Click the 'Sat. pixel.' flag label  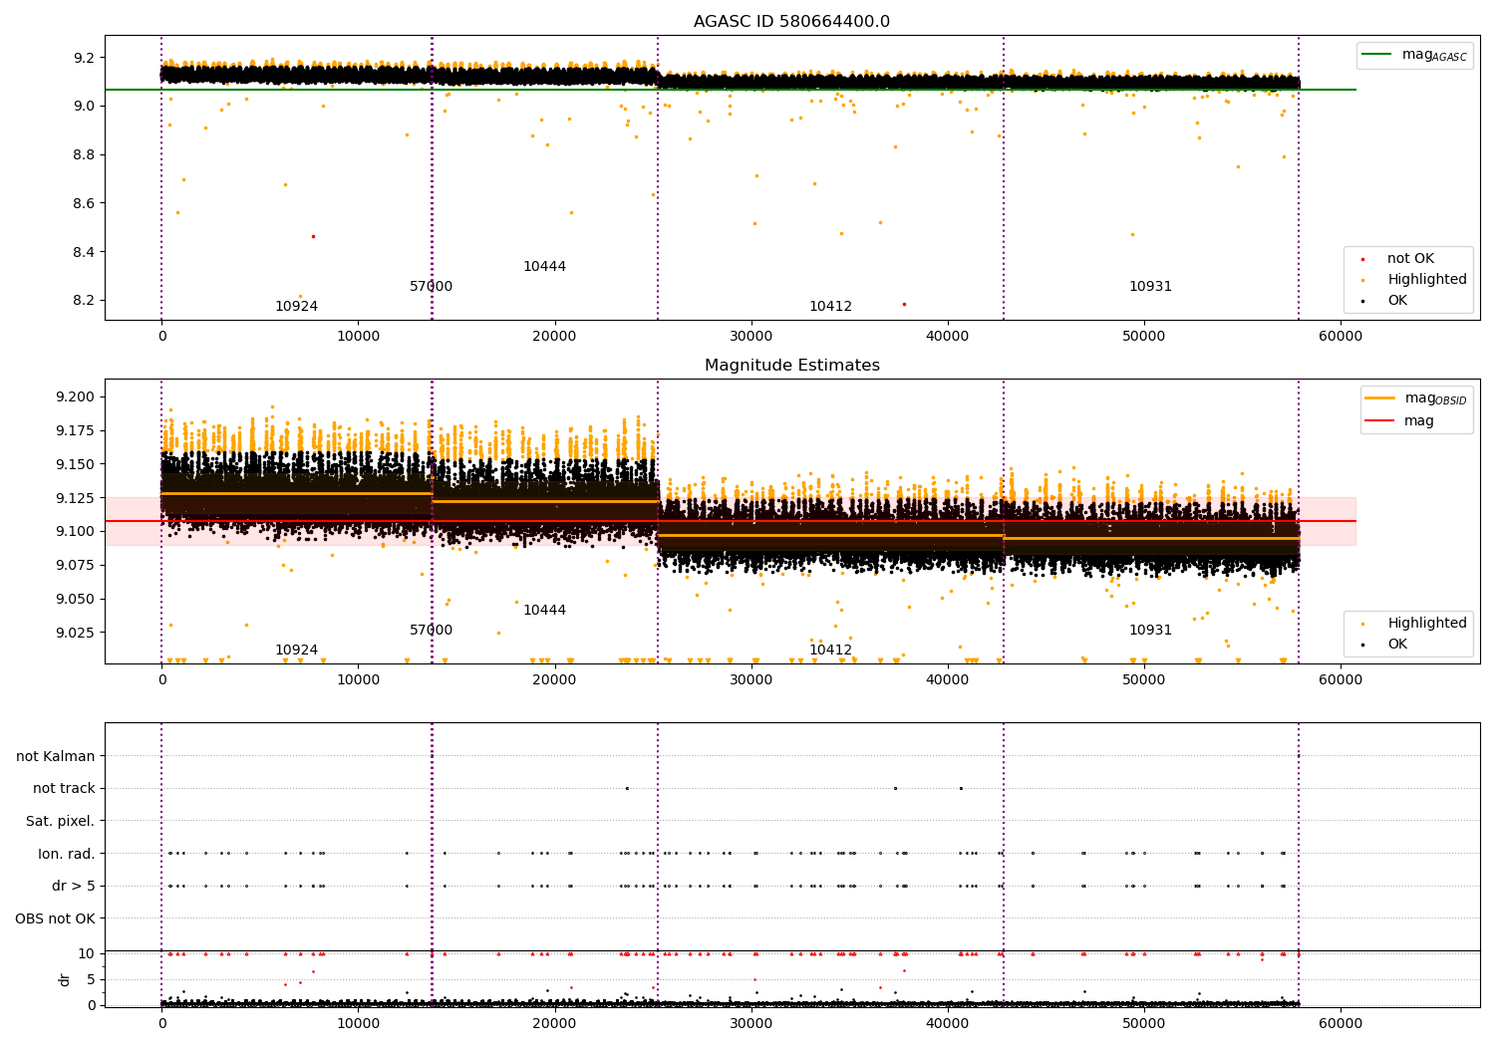point(61,822)
